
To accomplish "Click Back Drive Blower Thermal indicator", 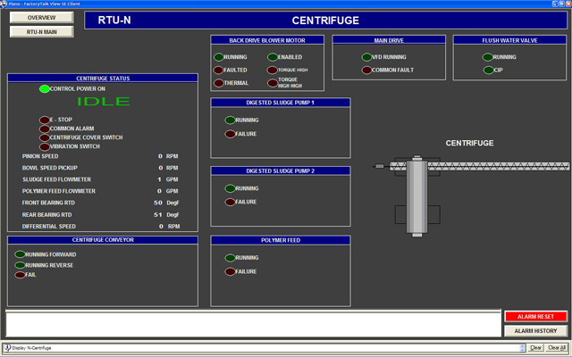I will tap(218, 83).
